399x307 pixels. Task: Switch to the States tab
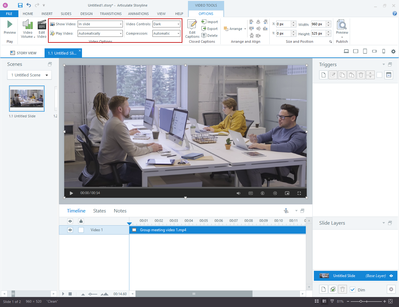[x=99, y=211]
